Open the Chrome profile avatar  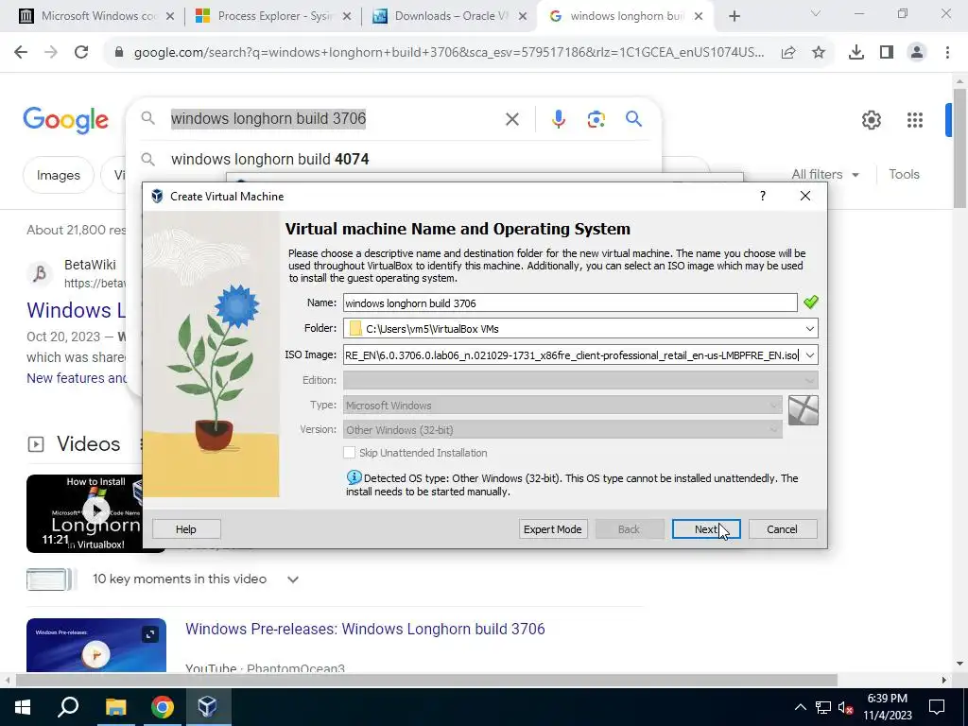click(917, 53)
